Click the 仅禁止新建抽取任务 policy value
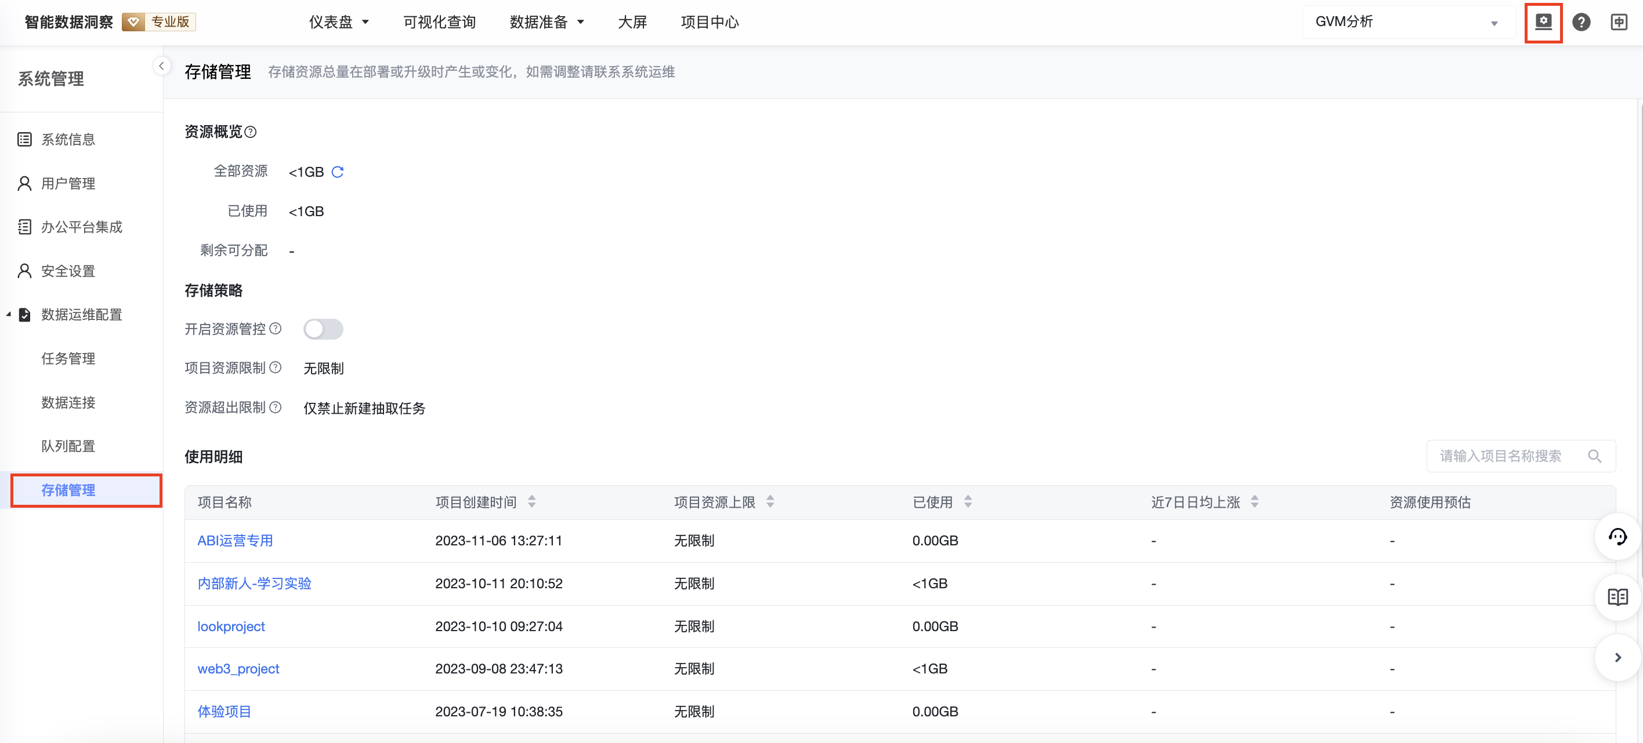Viewport: 1643px width, 743px height. pyautogui.click(x=364, y=408)
